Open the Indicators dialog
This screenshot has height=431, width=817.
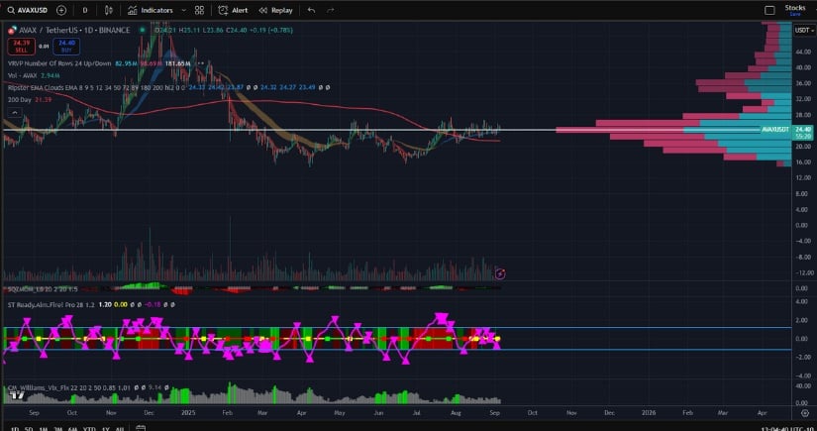coord(151,10)
